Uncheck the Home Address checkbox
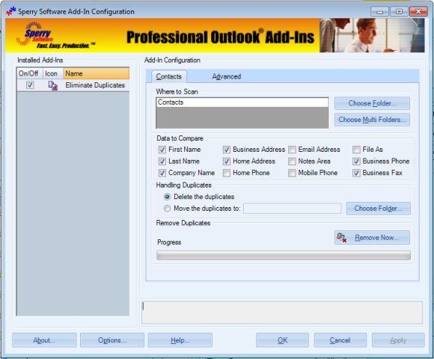Image resolution: width=434 pixels, height=359 pixels. click(x=227, y=162)
